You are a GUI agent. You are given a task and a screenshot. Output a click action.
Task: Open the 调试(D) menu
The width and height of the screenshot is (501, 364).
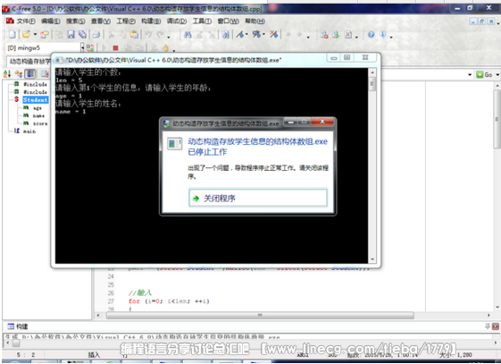[176, 21]
